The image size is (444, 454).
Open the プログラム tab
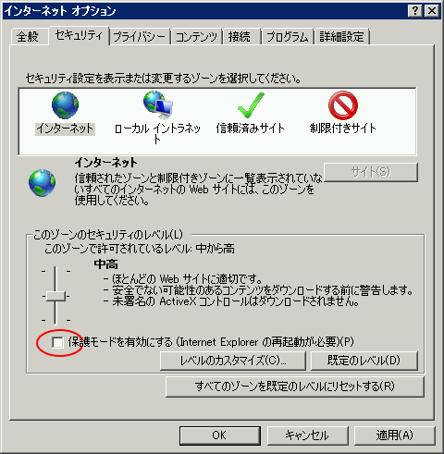click(288, 37)
